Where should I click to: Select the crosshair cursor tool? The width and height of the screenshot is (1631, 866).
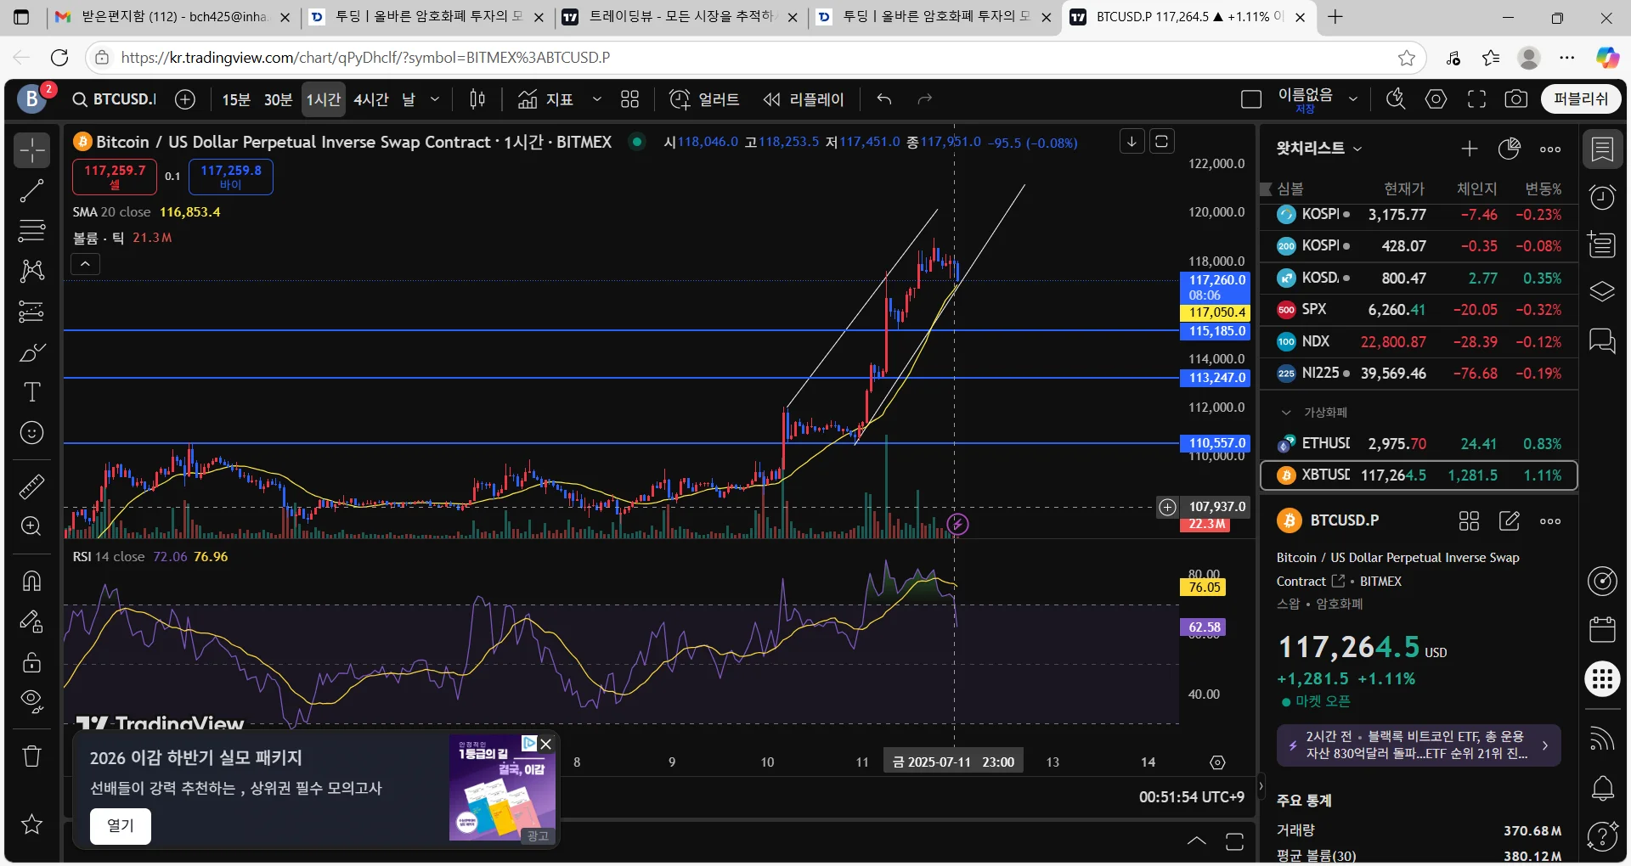(32, 150)
